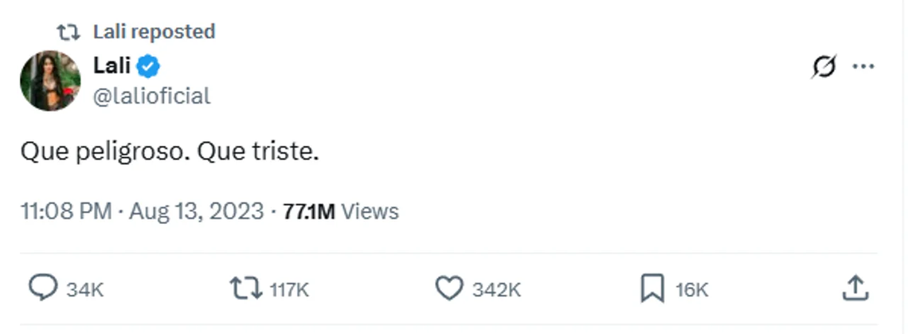Click the display name Lali

112,66
